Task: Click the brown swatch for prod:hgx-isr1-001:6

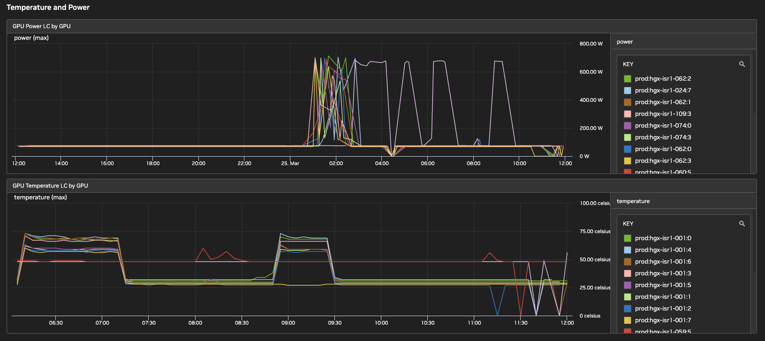Action: coord(627,262)
